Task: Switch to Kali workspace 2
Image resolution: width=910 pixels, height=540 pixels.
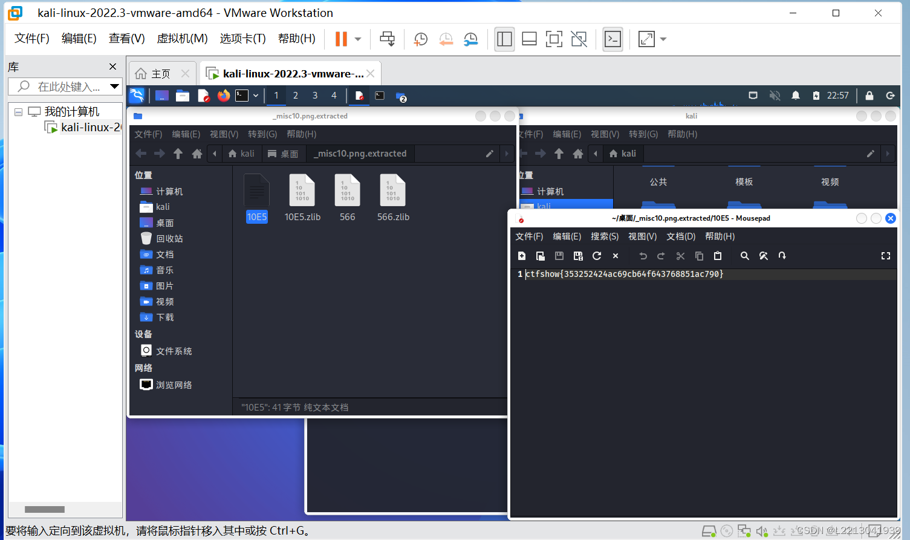Action: (x=296, y=96)
